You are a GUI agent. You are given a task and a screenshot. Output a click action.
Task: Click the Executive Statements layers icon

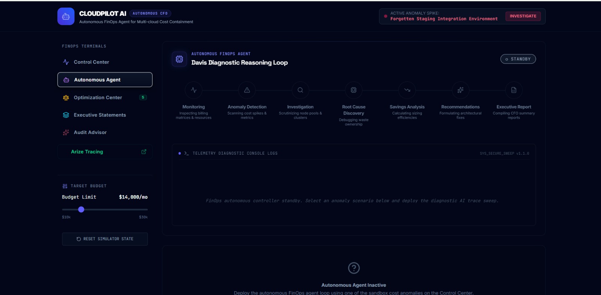coord(66,115)
